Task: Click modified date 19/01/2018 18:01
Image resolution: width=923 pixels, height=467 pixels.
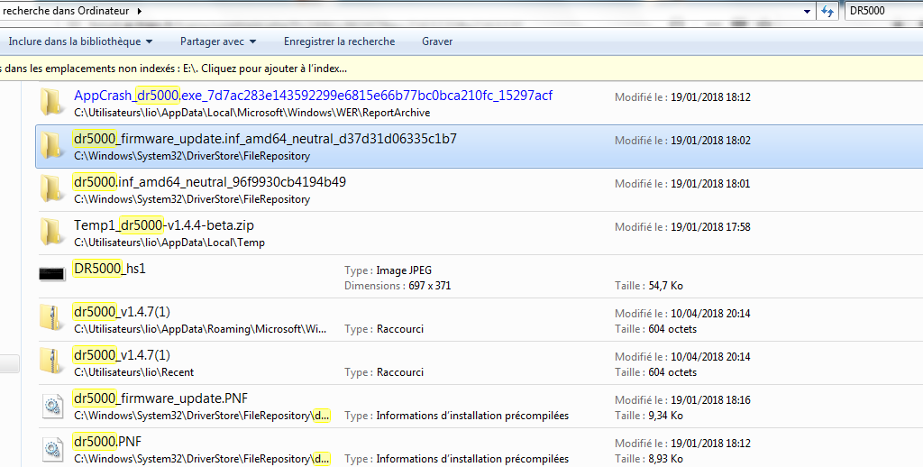Action: pyautogui.click(x=683, y=184)
